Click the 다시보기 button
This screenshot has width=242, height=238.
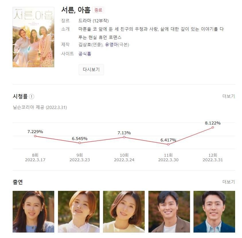coord(91,70)
